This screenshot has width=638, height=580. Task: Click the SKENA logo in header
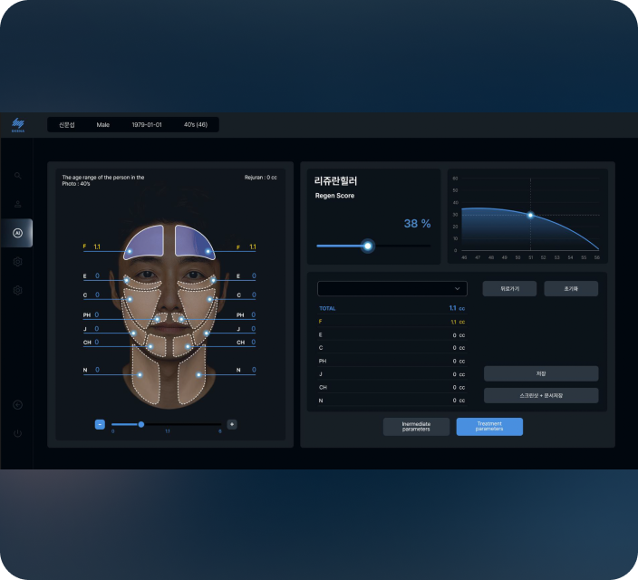click(x=18, y=125)
